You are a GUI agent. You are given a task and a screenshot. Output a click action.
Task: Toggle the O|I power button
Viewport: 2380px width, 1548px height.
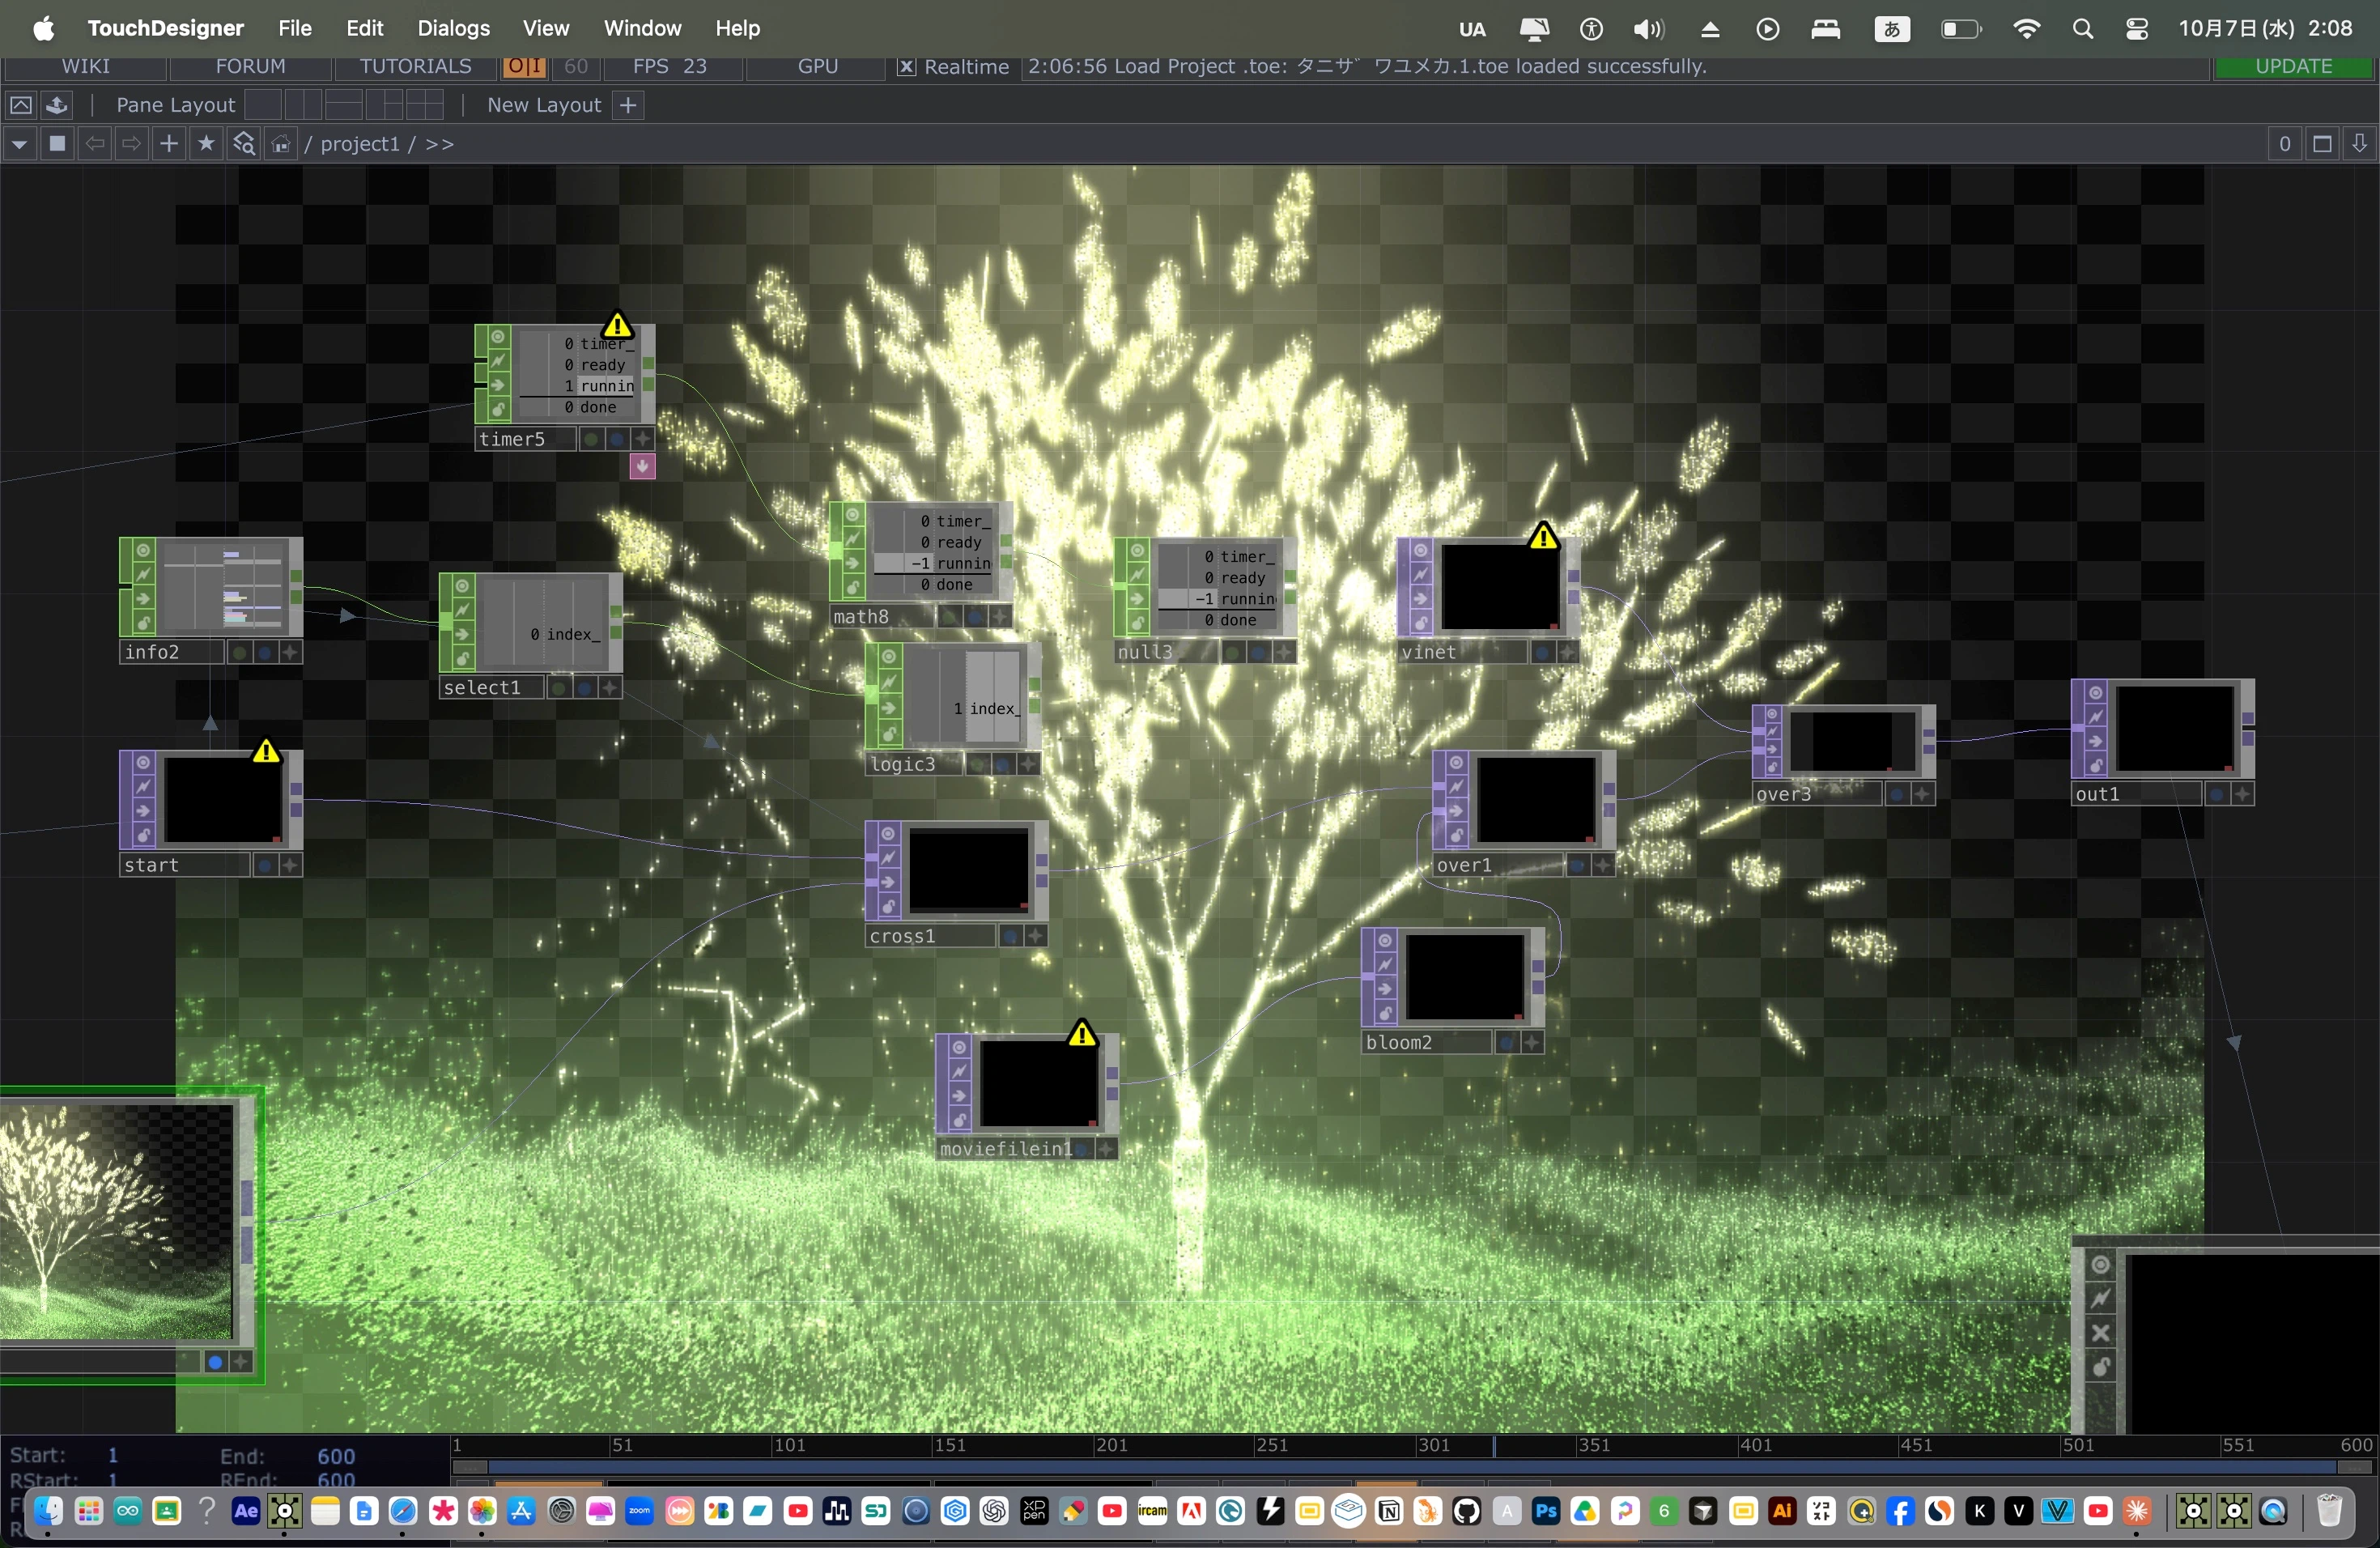click(x=524, y=66)
